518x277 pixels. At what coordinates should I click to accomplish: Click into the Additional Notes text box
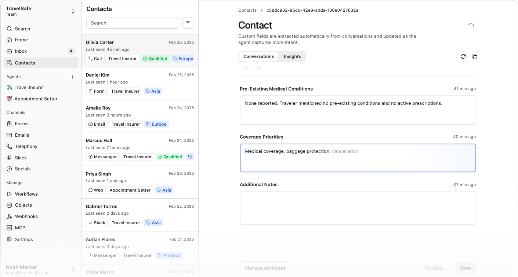pyautogui.click(x=358, y=208)
